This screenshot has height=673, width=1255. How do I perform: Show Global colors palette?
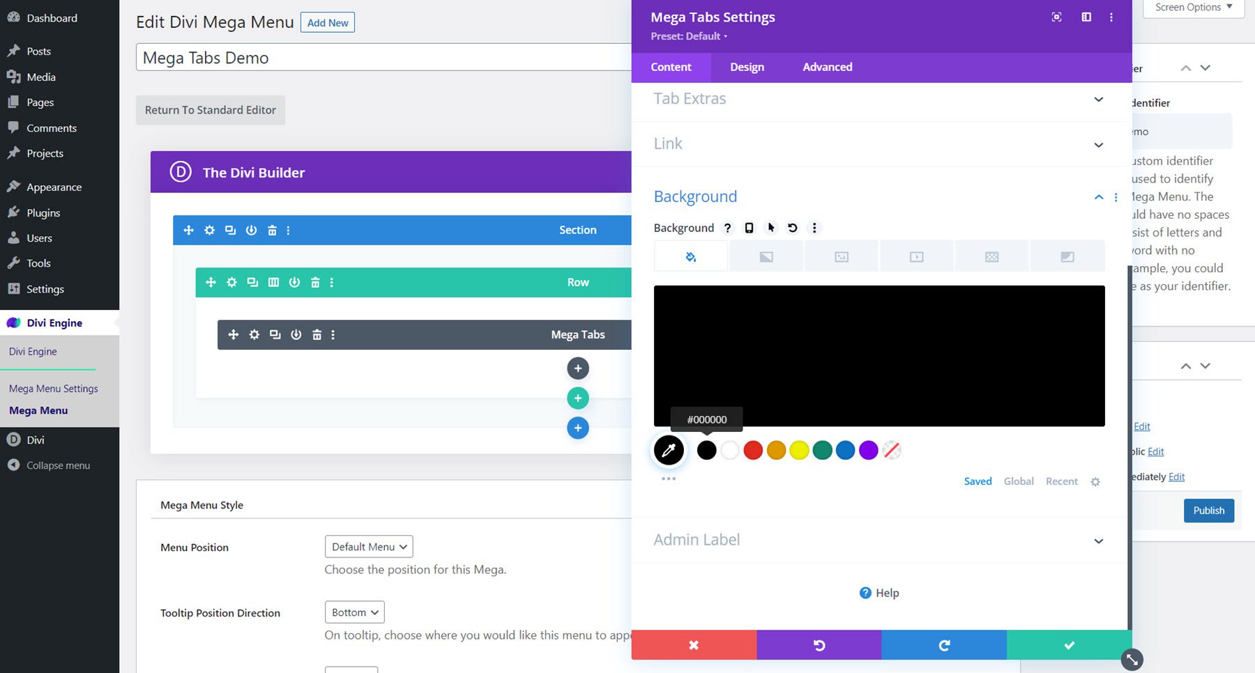click(x=1019, y=481)
